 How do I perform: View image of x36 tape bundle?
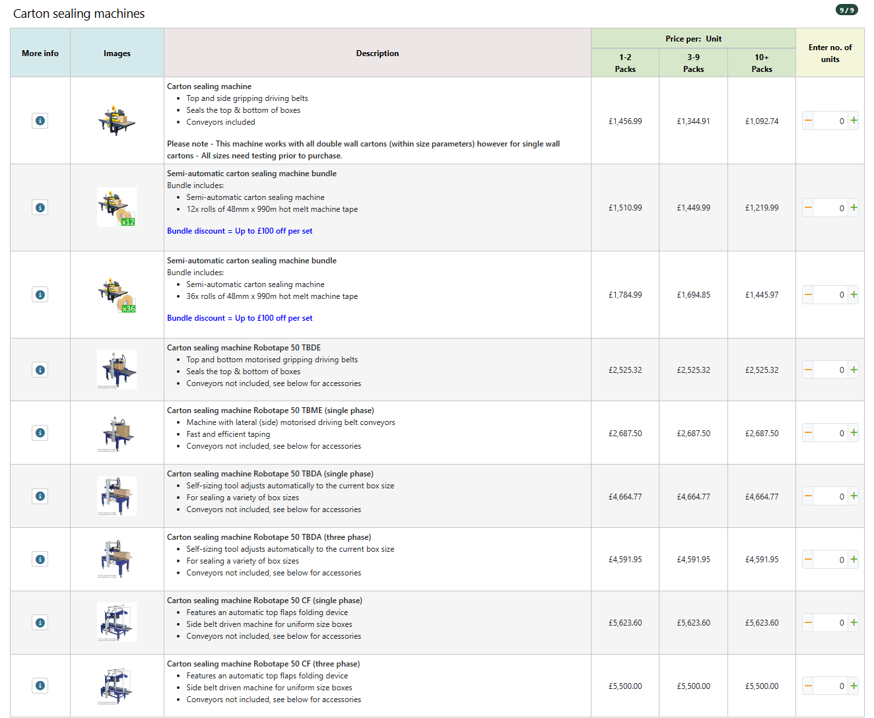(117, 294)
